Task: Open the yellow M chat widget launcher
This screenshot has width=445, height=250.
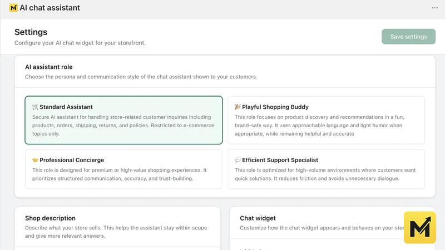Action: point(420,227)
